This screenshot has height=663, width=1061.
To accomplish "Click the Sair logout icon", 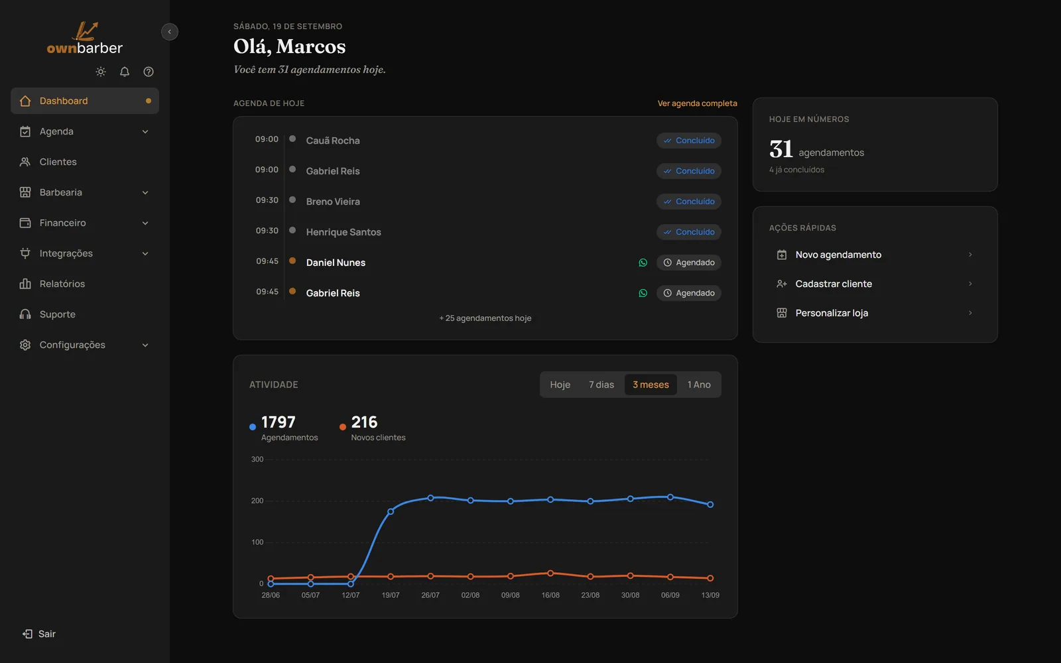I will (x=27, y=634).
